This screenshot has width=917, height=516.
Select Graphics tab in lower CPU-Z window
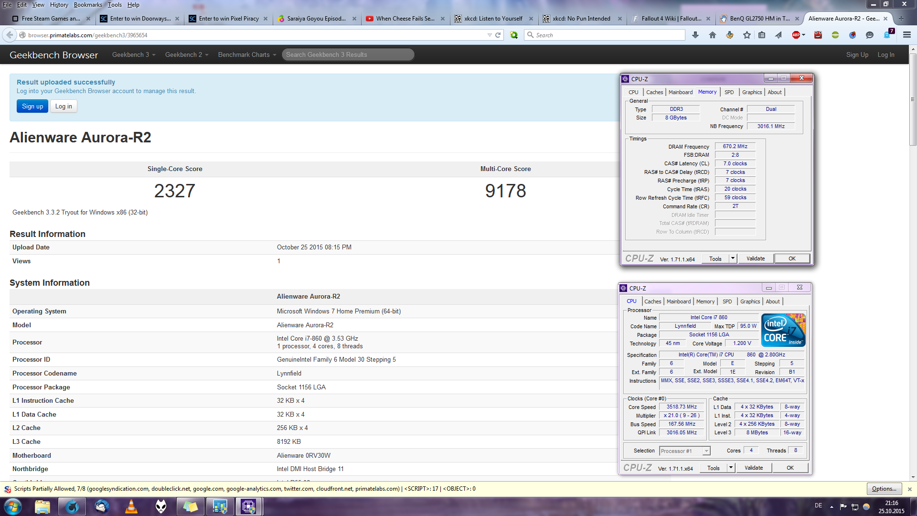point(750,301)
